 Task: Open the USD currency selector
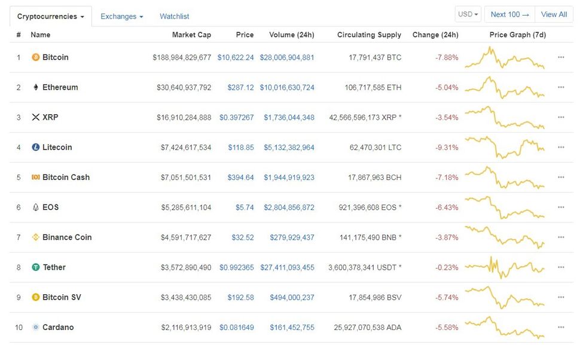coord(468,14)
